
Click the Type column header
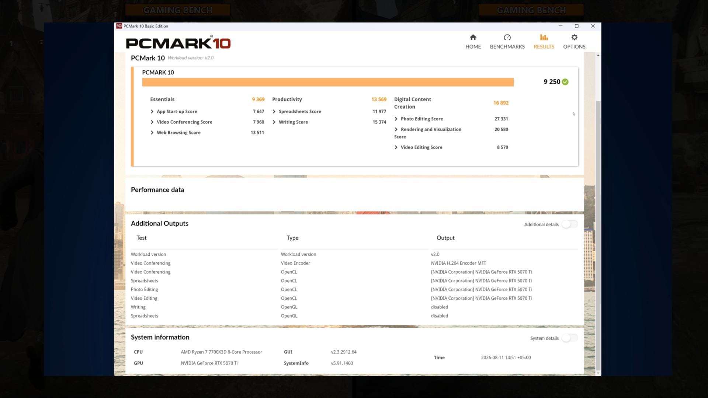(292, 238)
